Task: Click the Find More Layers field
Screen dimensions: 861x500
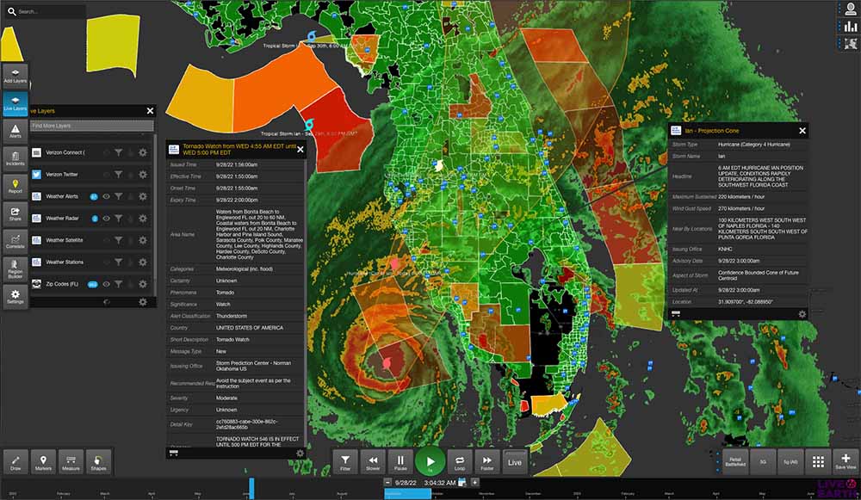Action: (92, 126)
